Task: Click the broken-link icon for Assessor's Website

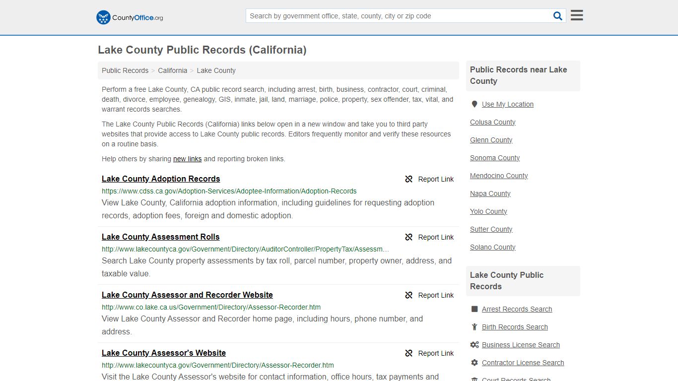Action: pos(409,353)
